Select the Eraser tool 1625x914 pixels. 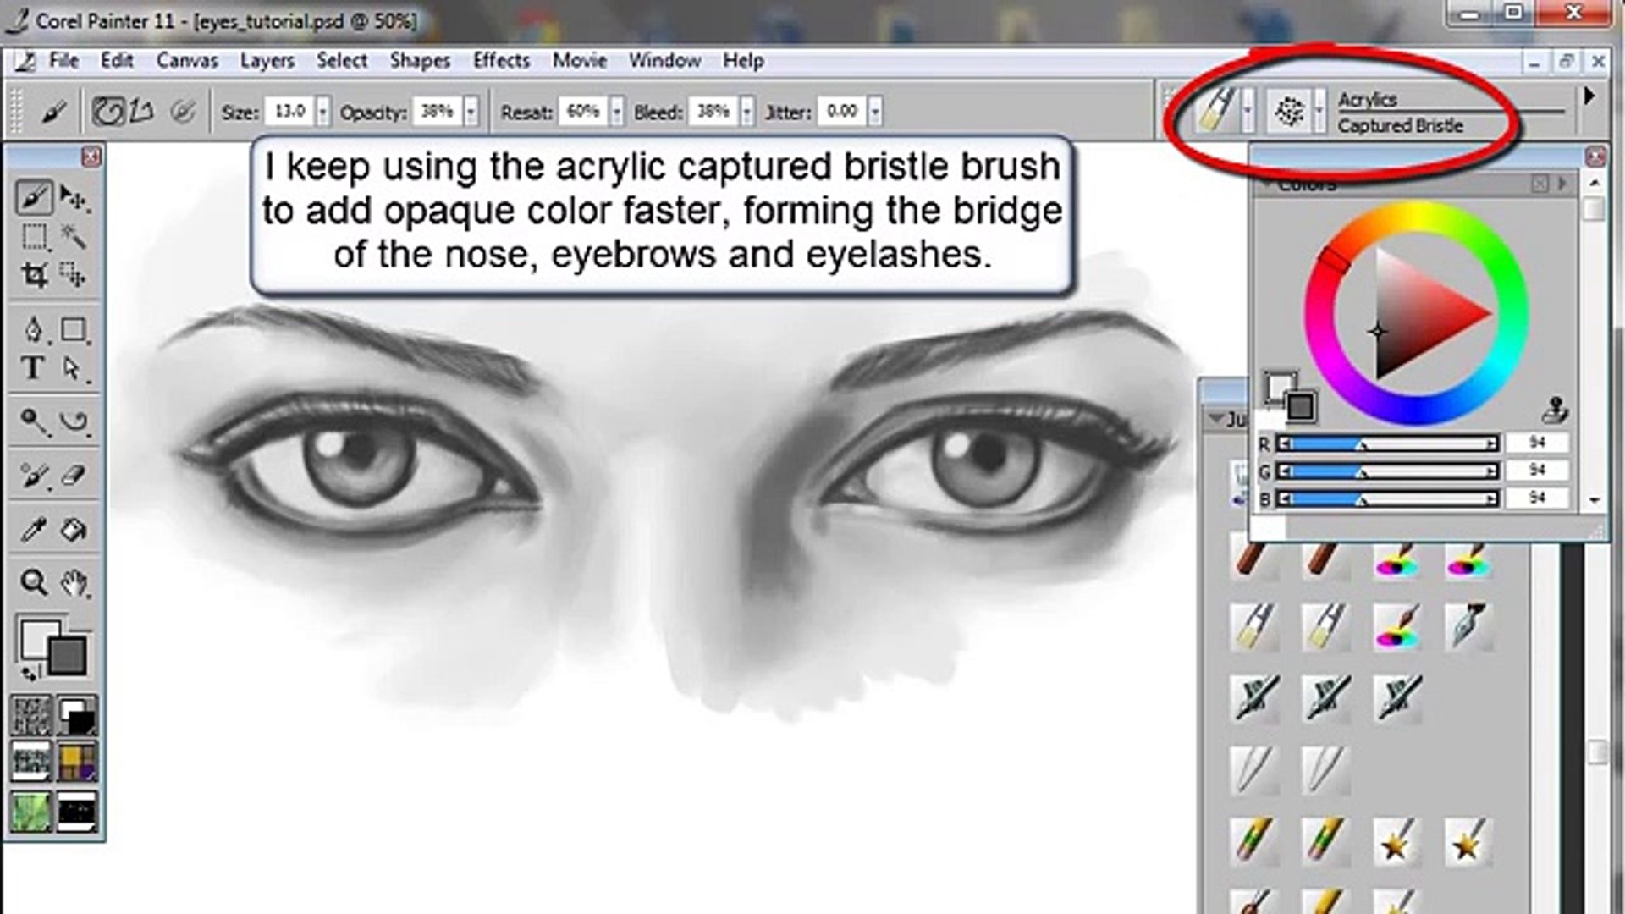[74, 476]
